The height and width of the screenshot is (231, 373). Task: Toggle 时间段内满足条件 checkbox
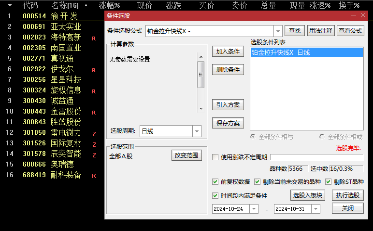[x=215, y=195]
